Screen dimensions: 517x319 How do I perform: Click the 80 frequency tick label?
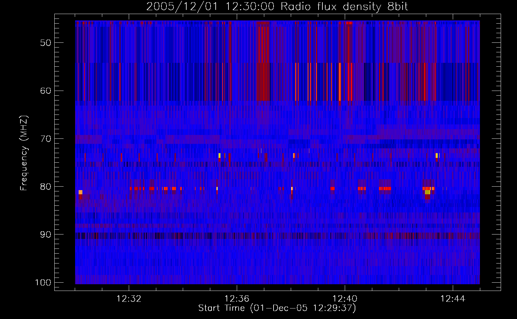point(45,187)
